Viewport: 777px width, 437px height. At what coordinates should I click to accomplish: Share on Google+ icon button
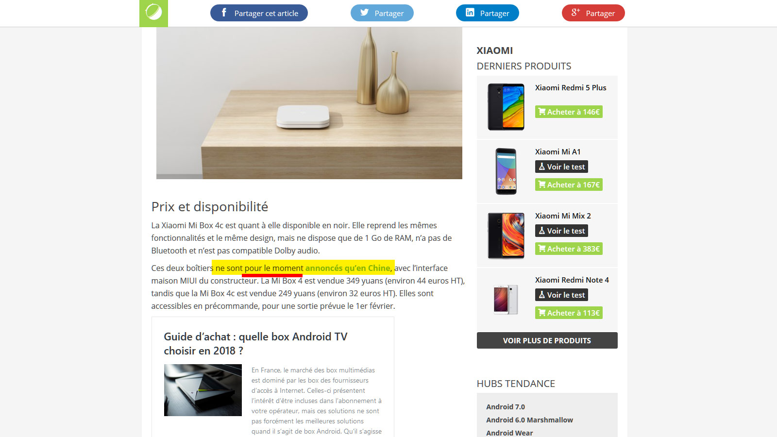pyautogui.click(x=593, y=13)
